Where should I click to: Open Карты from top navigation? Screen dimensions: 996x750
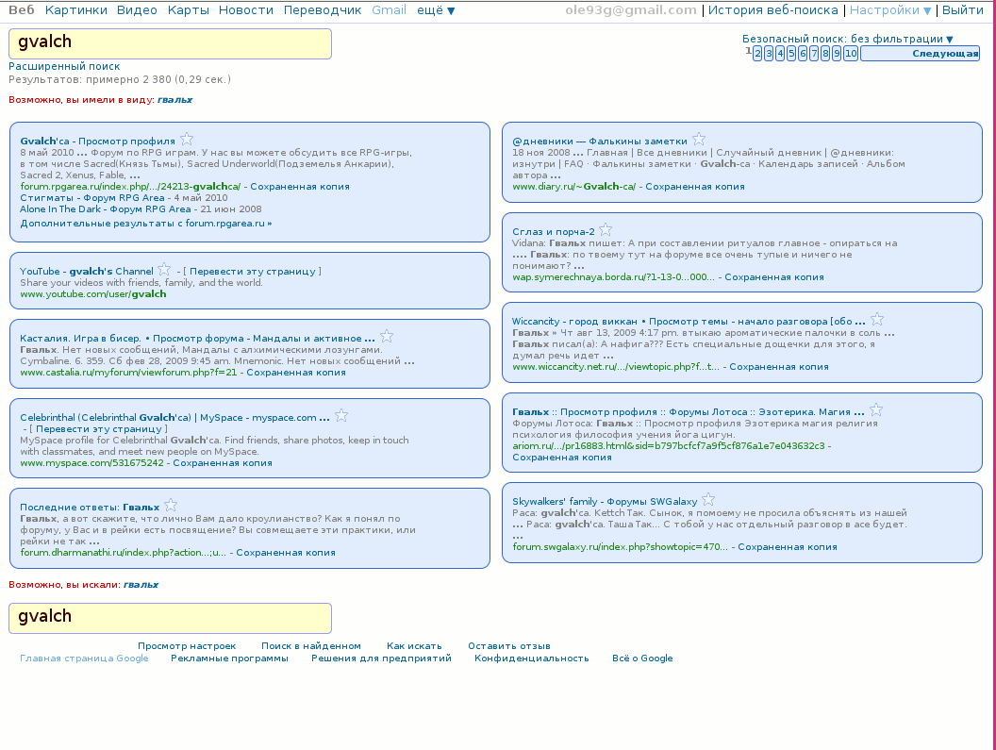188,10
